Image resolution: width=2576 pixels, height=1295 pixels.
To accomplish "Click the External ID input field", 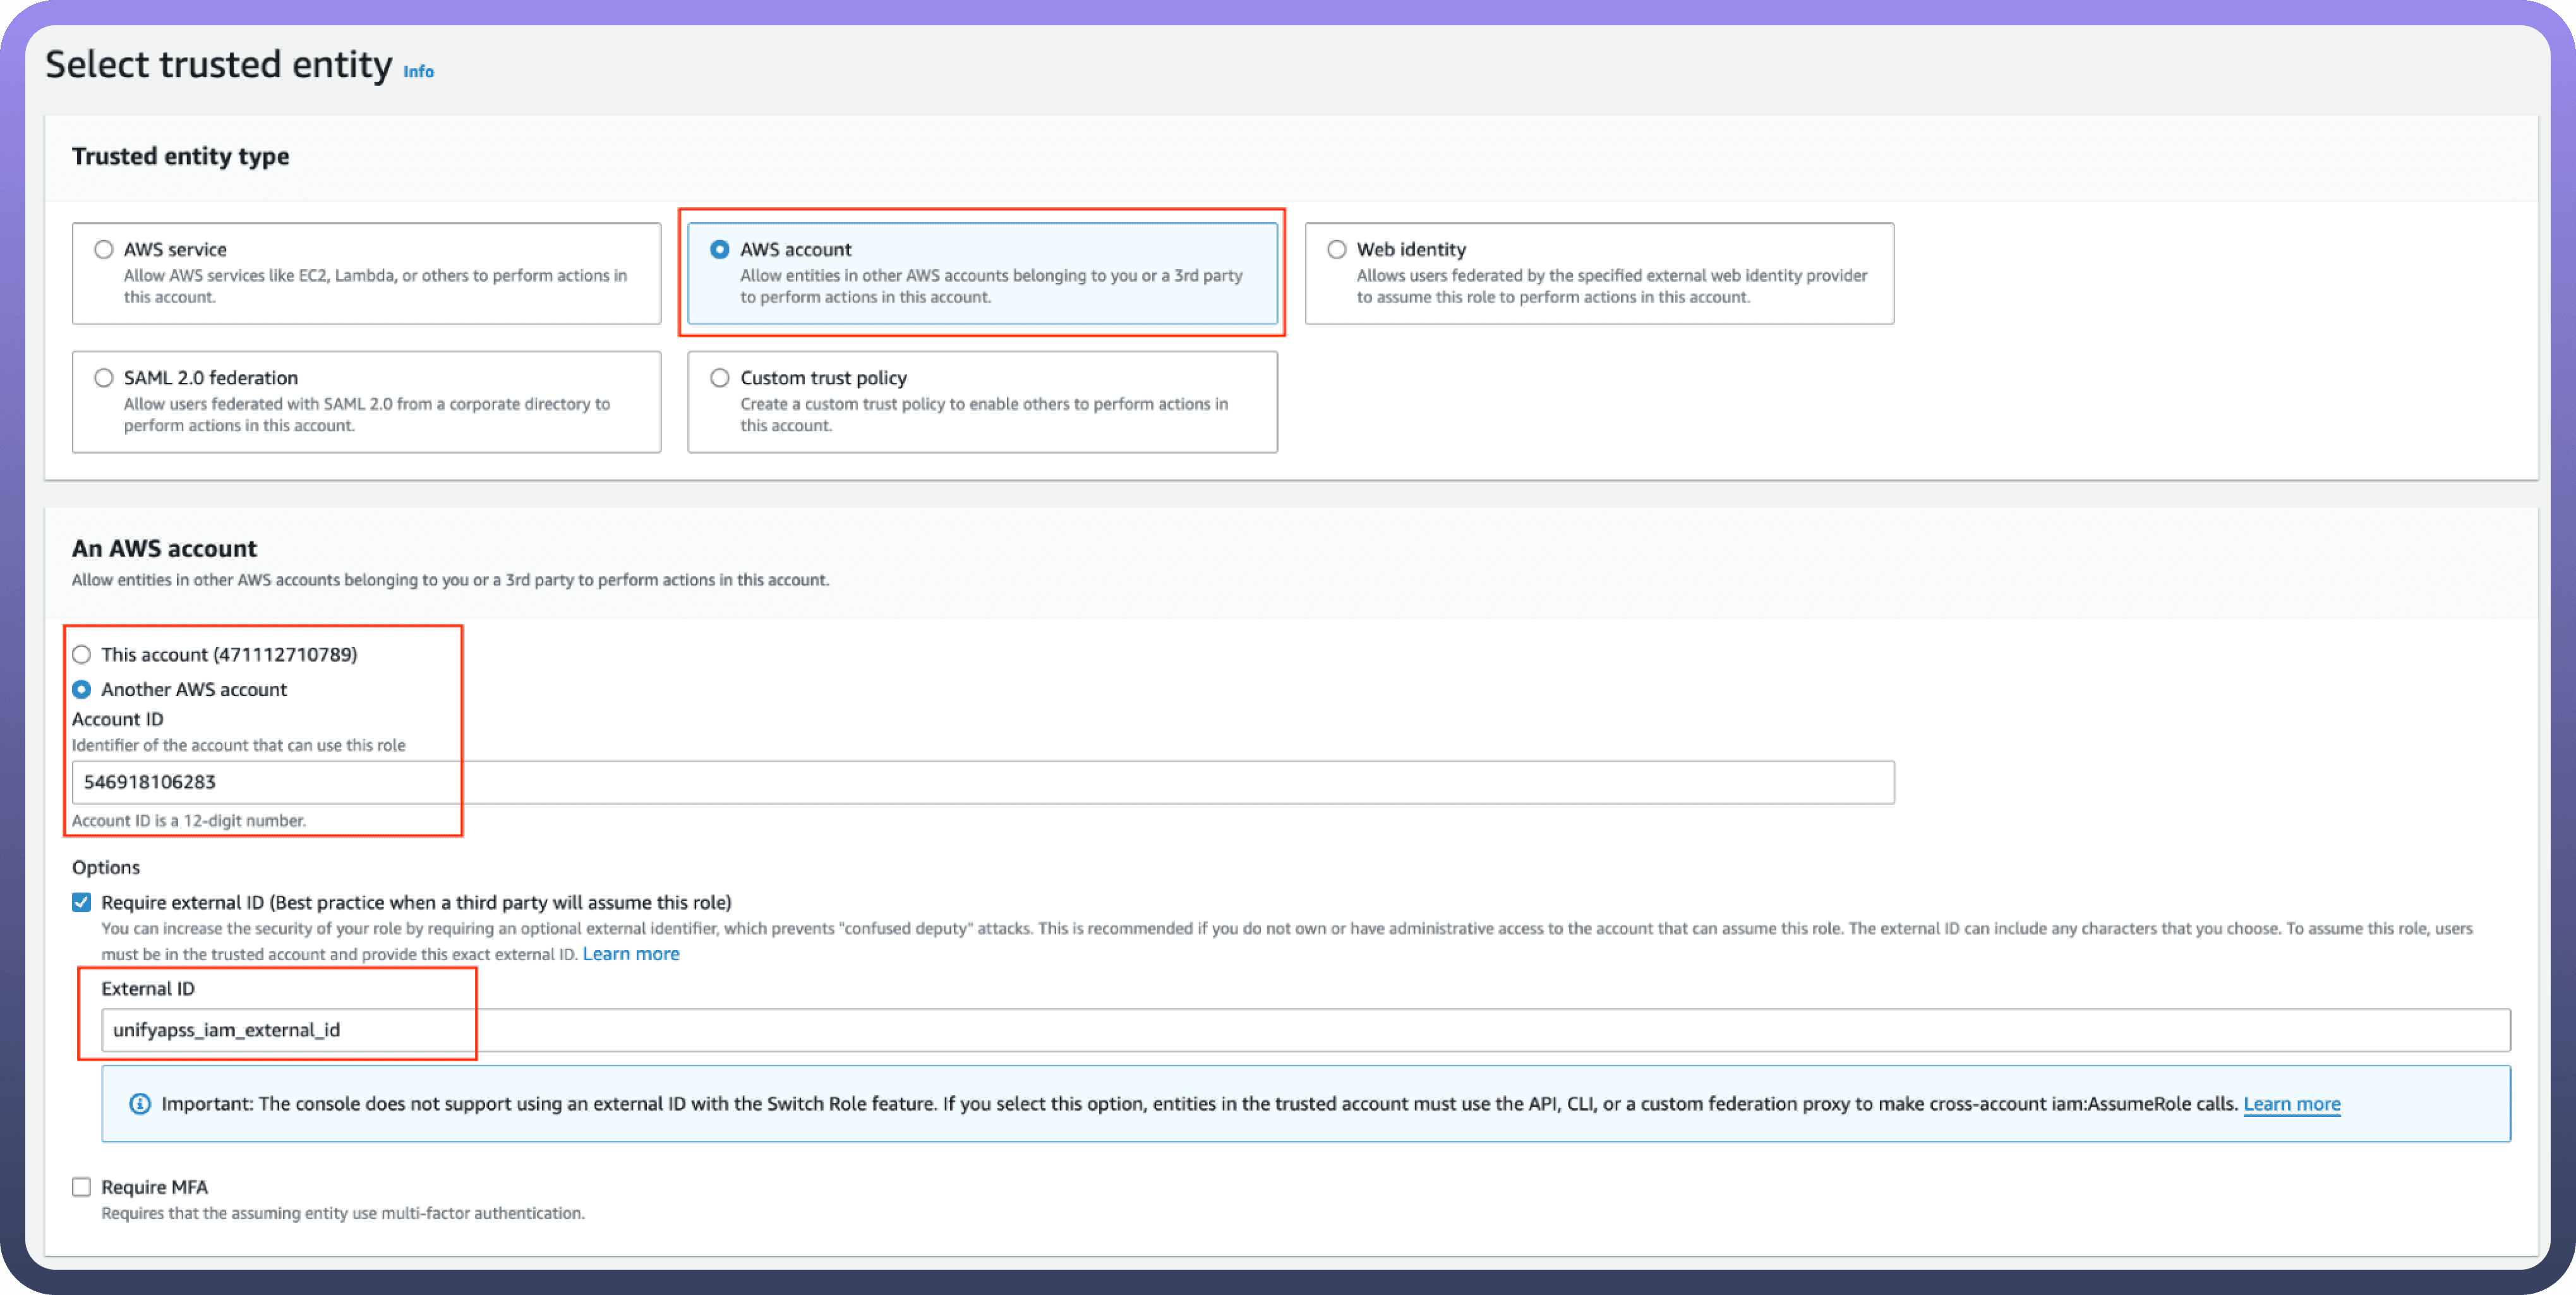I will pos(1304,1030).
